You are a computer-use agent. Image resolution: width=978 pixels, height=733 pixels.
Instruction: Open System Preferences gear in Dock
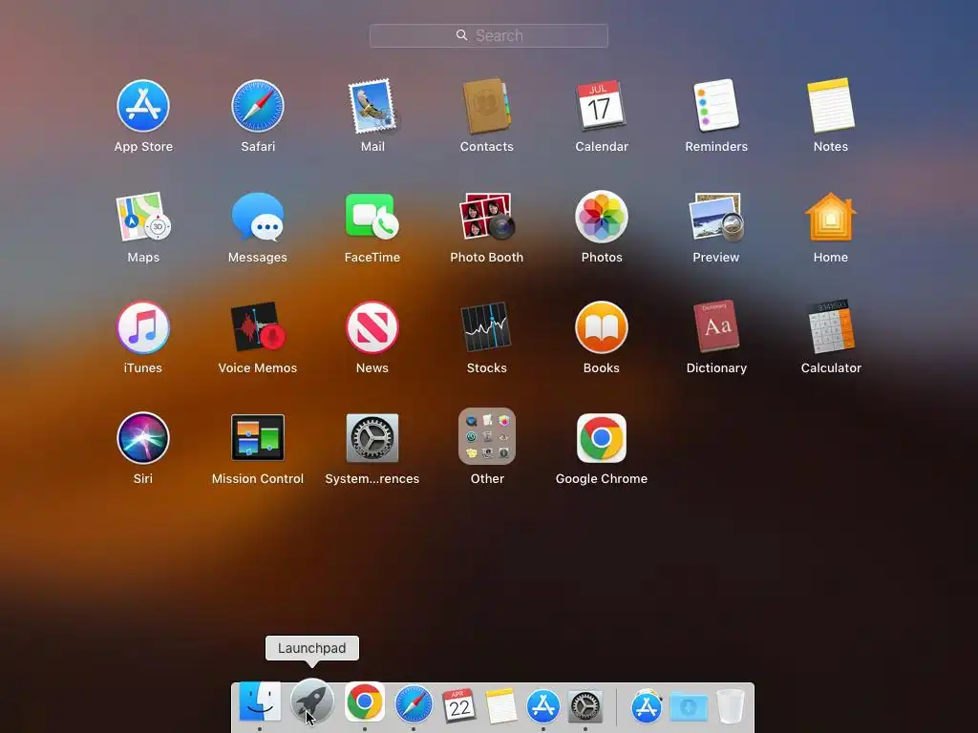coord(585,706)
